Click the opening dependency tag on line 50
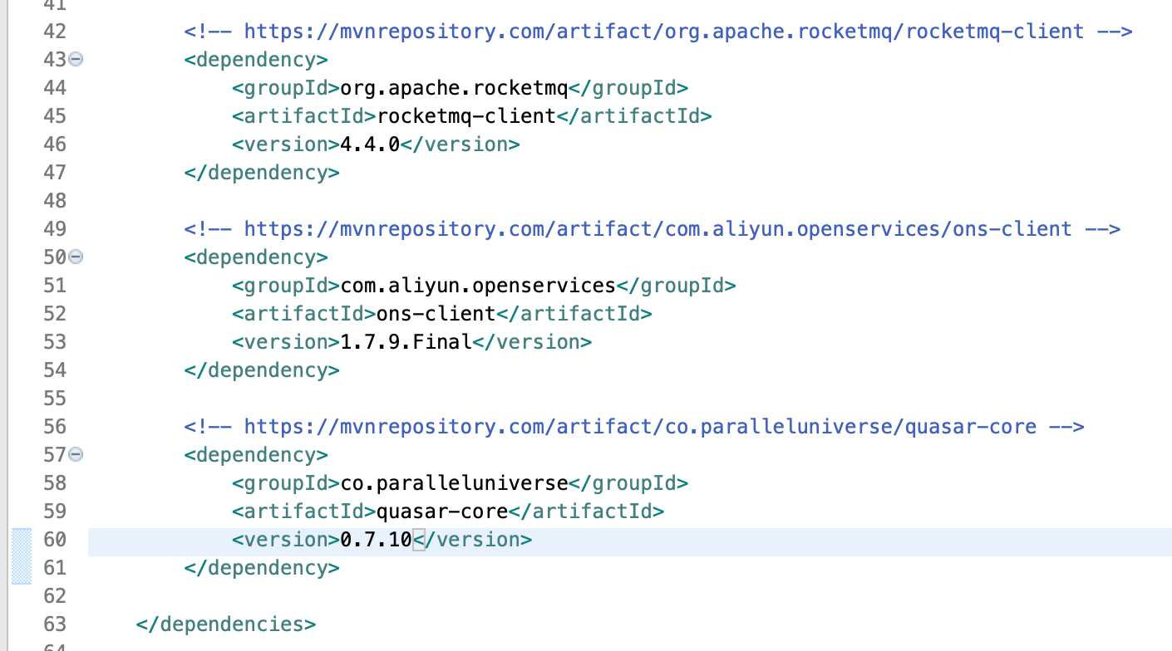Viewport: 1172px width, 651px height. click(x=256, y=257)
